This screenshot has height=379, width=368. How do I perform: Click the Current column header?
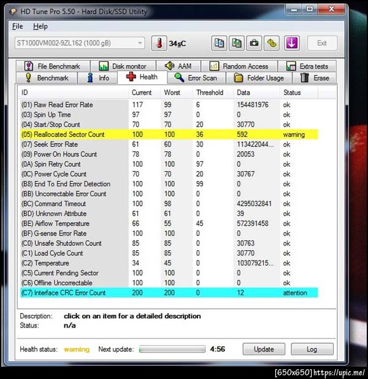tap(145, 93)
